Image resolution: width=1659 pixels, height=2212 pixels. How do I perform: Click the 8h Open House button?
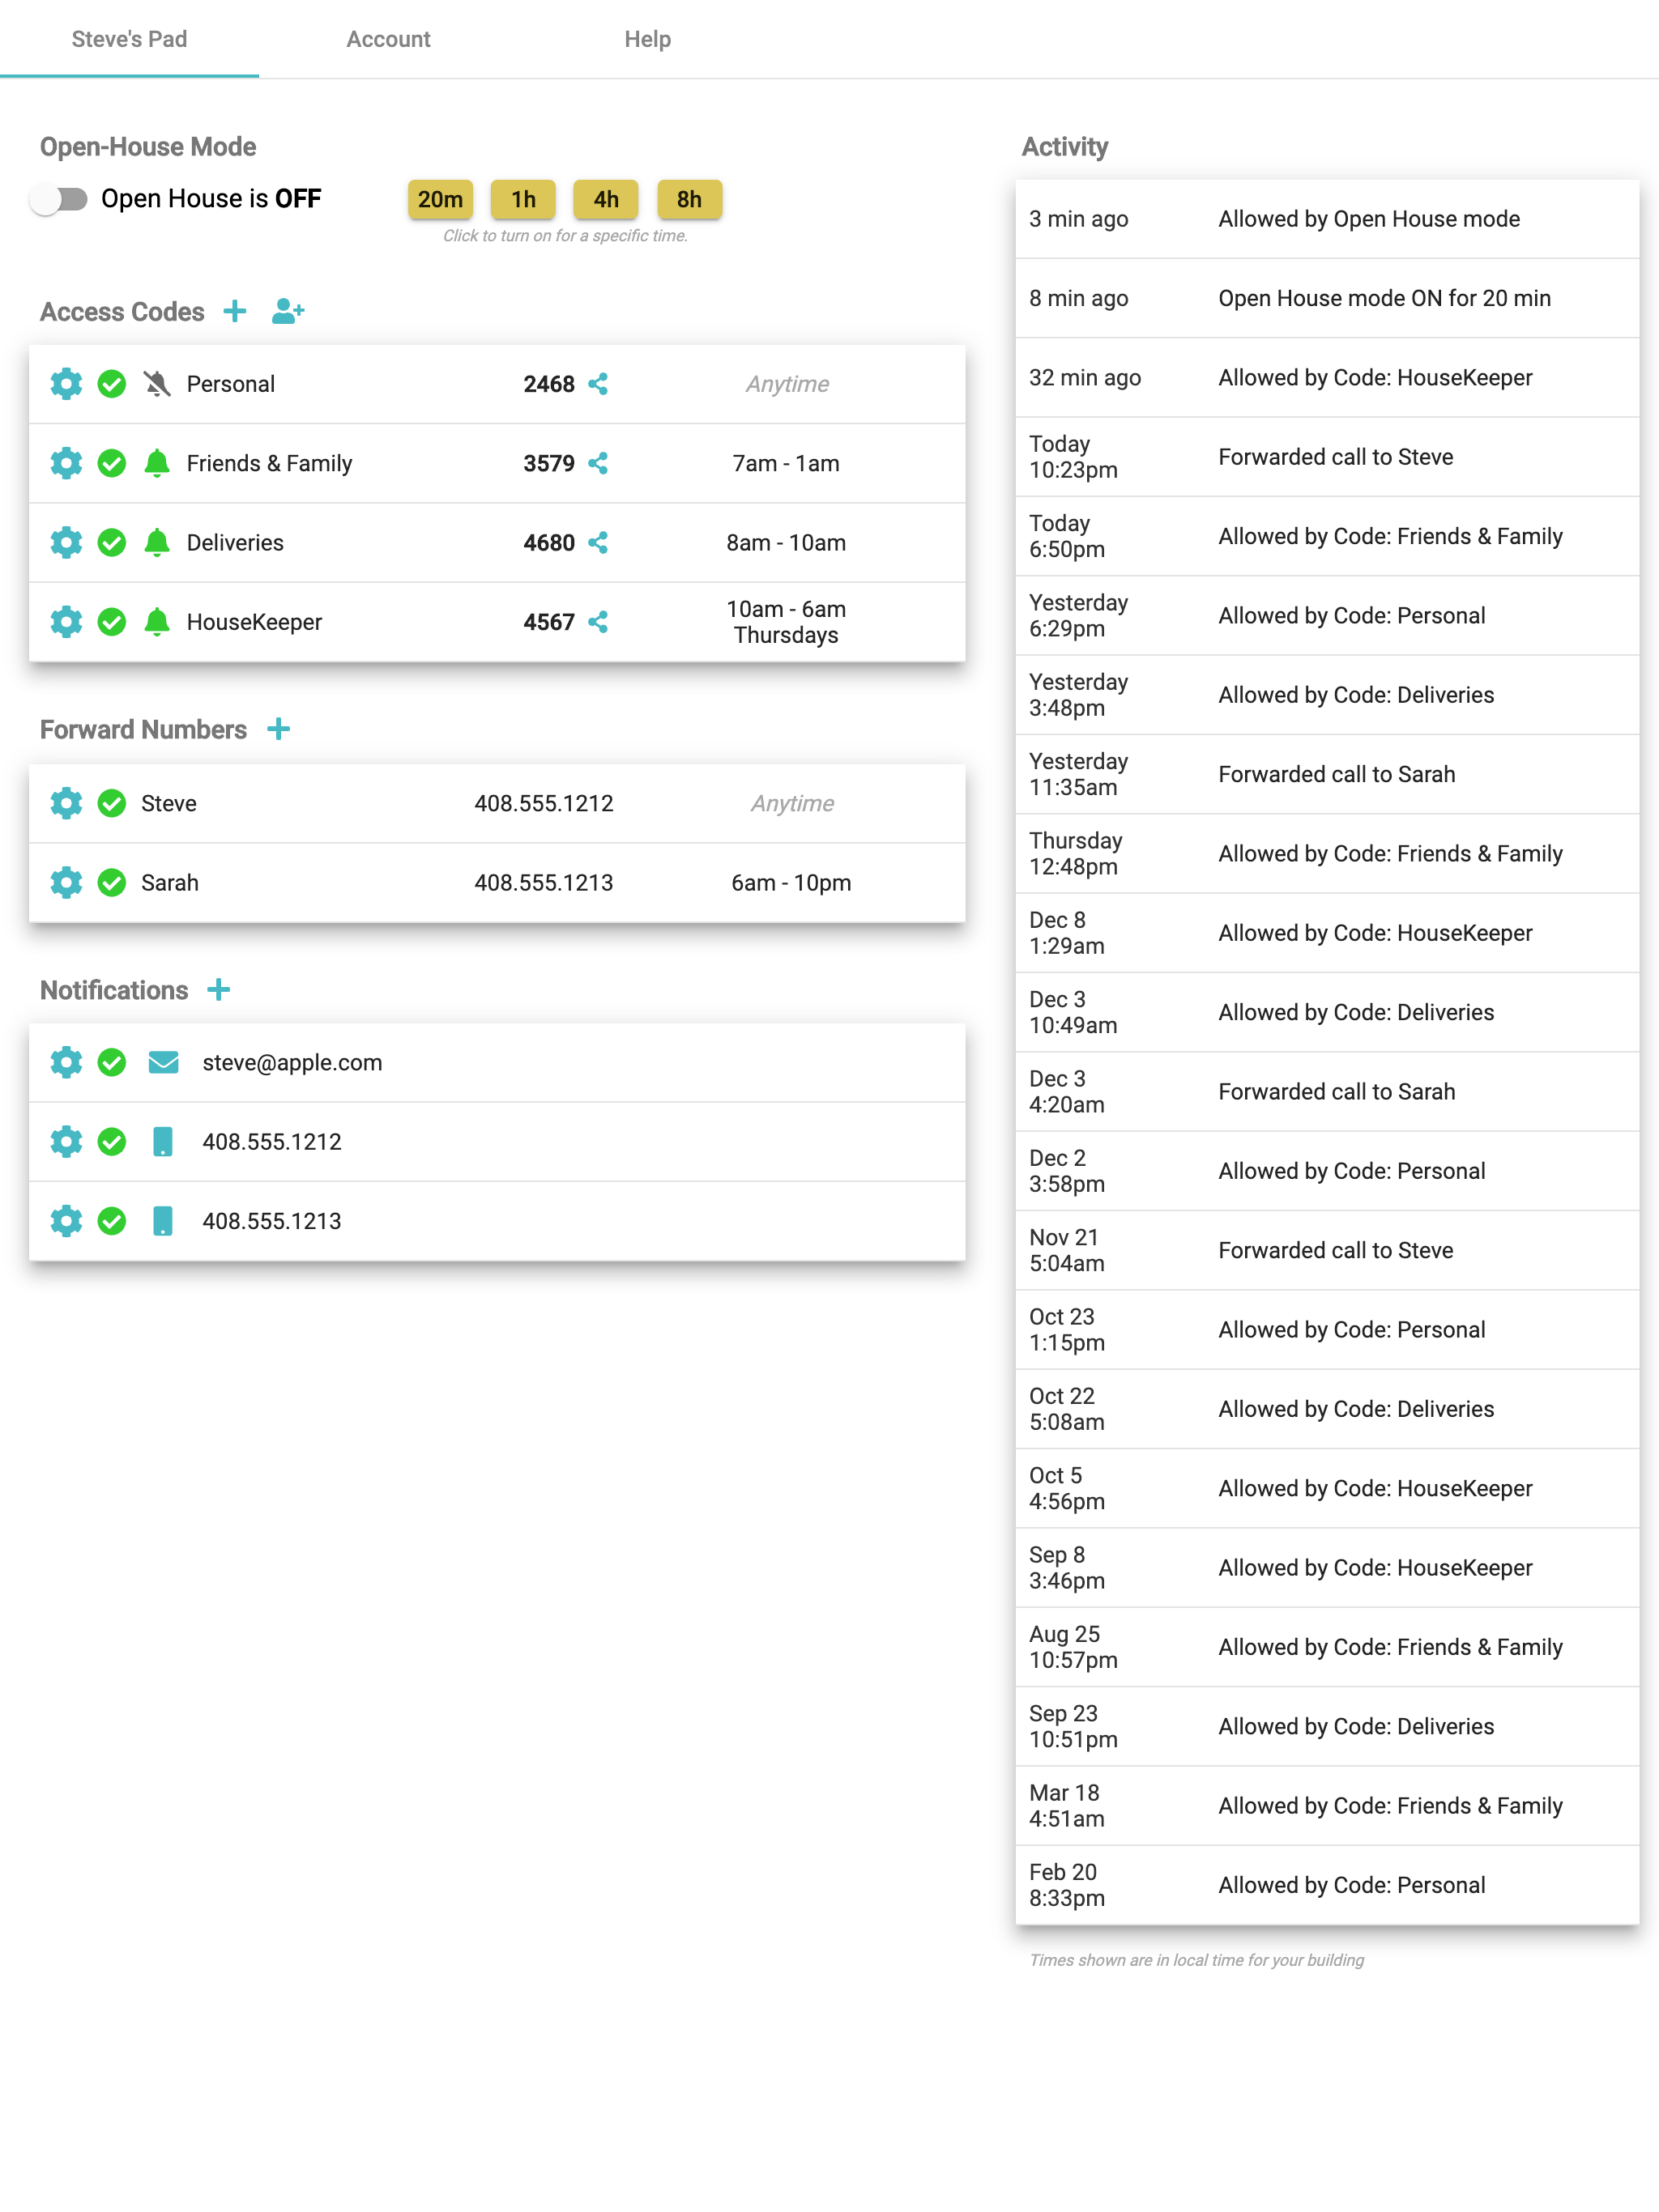(689, 199)
